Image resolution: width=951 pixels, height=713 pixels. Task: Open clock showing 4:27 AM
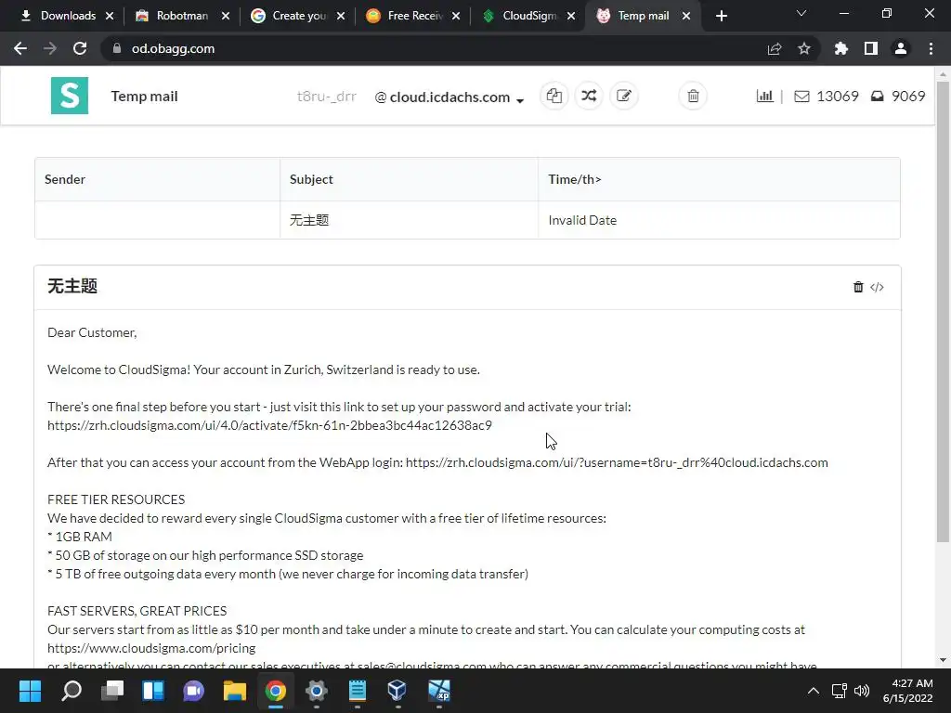(907, 691)
